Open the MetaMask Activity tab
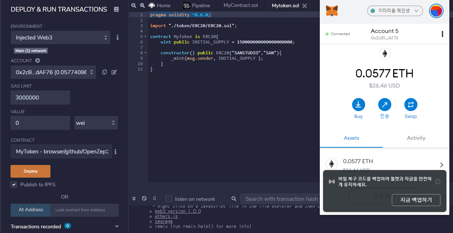Image resolution: width=453 pixels, height=233 pixels. (416, 138)
